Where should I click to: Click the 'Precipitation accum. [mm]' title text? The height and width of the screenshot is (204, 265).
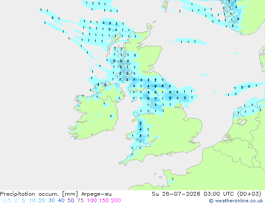[39, 194]
